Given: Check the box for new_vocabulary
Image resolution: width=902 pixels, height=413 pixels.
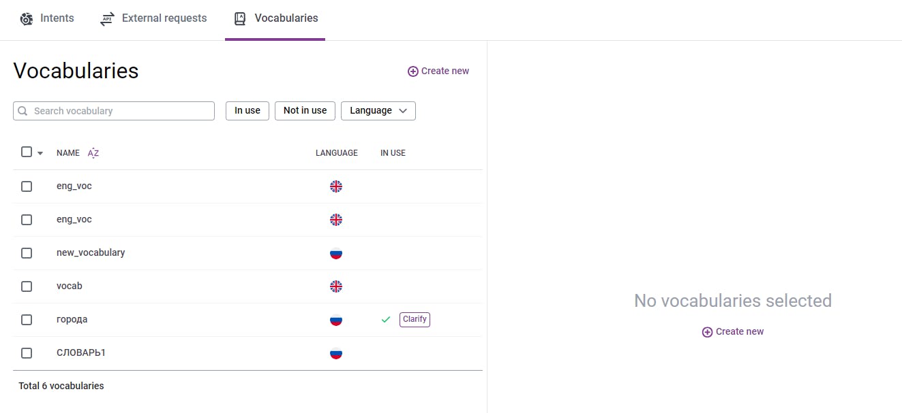Looking at the screenshot, I should [x=27, y=253].
